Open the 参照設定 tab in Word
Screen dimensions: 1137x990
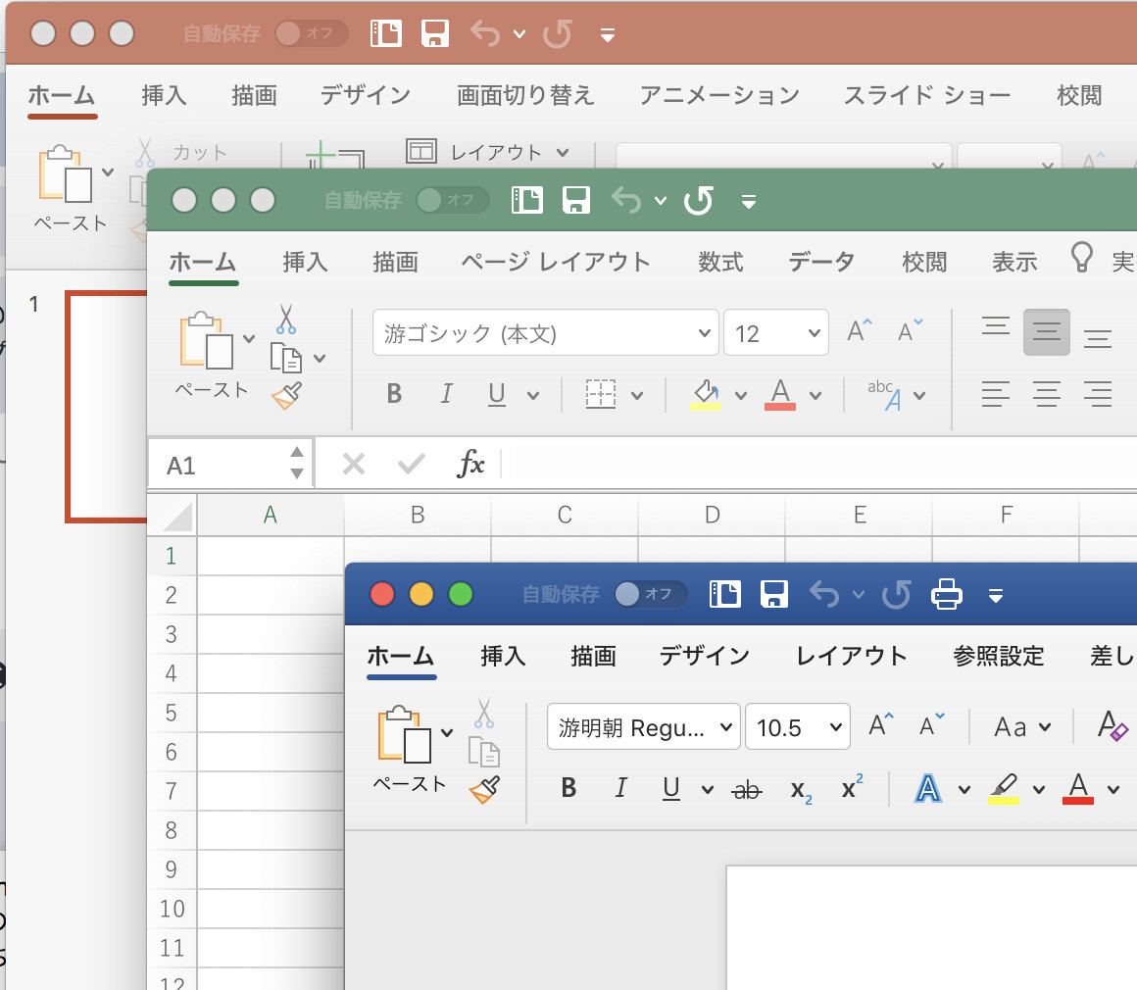[x=998, y=656]
